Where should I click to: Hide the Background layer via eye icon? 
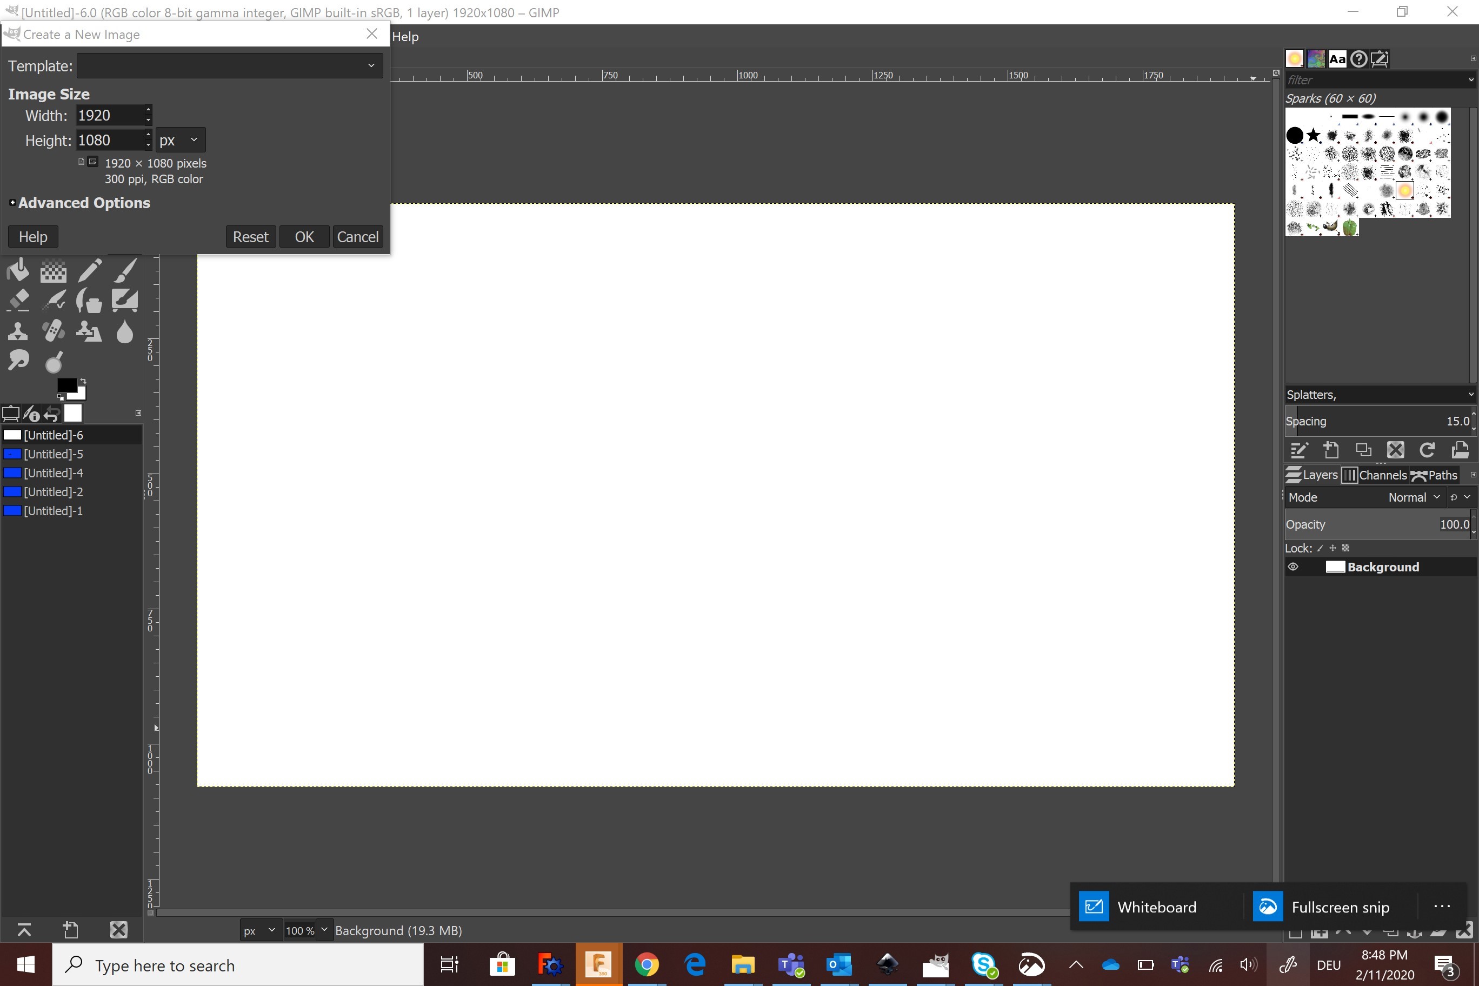click(1293, 567)
